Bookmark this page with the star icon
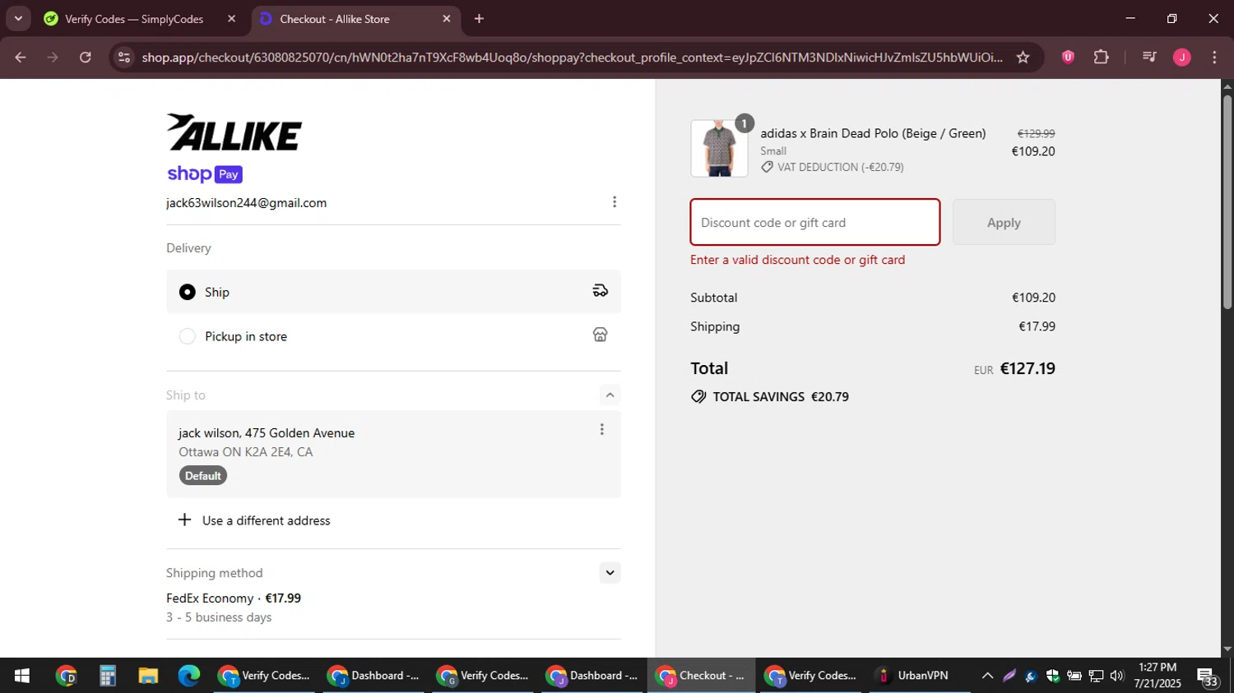This screenshot has width=1234, height=693. coord(1023,57)
